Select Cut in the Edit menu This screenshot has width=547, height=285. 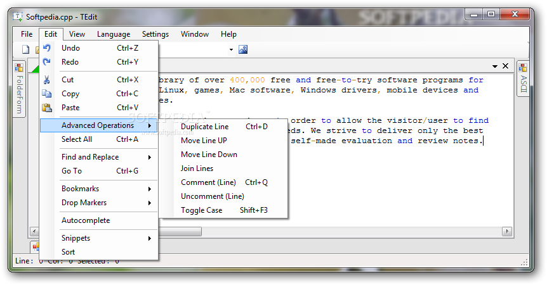coord(99,80)
